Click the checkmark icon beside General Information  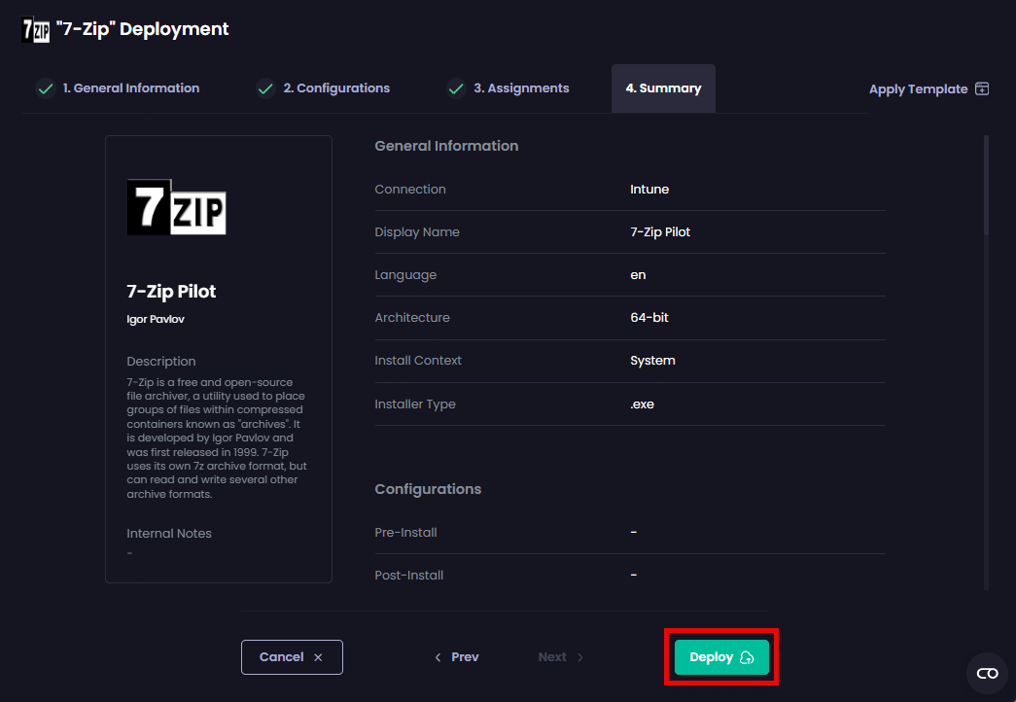pos(45,88)
